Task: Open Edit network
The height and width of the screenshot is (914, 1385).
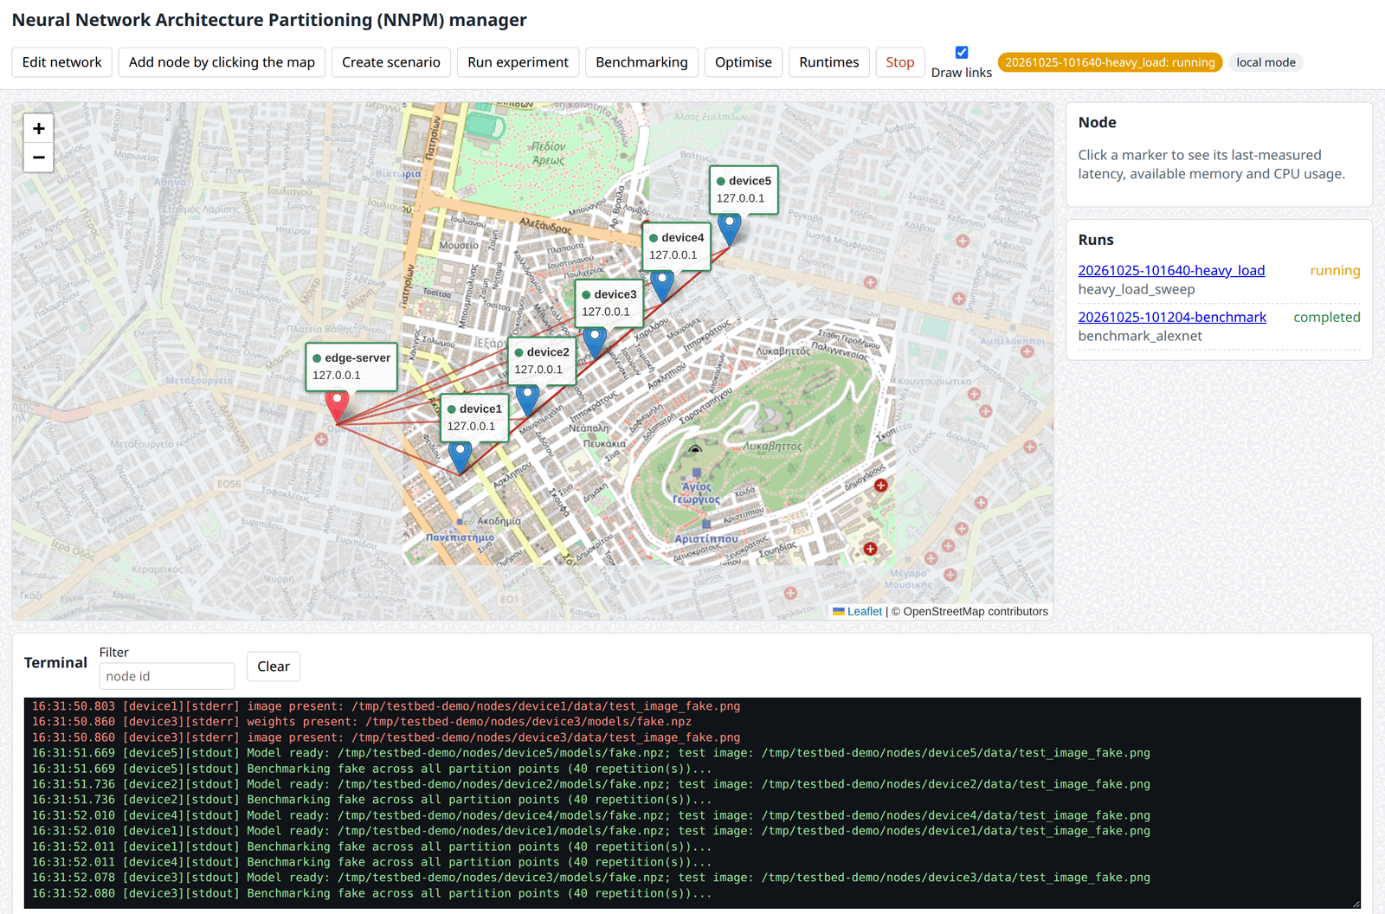Action: click(62, 62)
